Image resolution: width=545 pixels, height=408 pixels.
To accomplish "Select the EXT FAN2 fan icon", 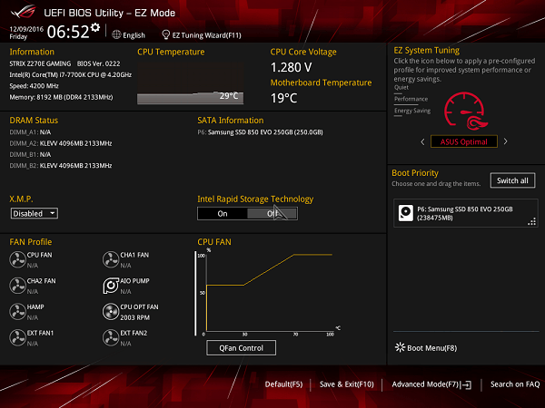I will point(111,337).
